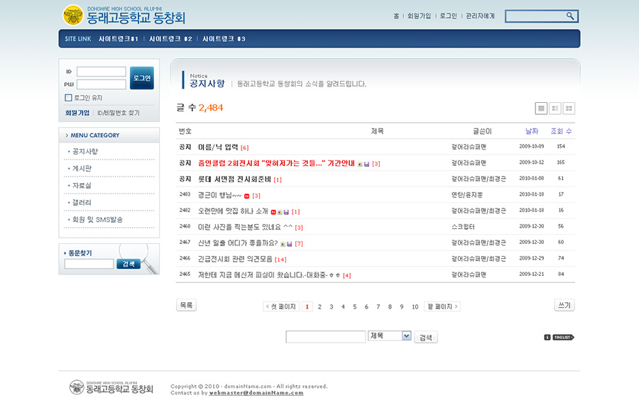Switch to list view layout icon
639x410 pixels.
click(541, 109)
